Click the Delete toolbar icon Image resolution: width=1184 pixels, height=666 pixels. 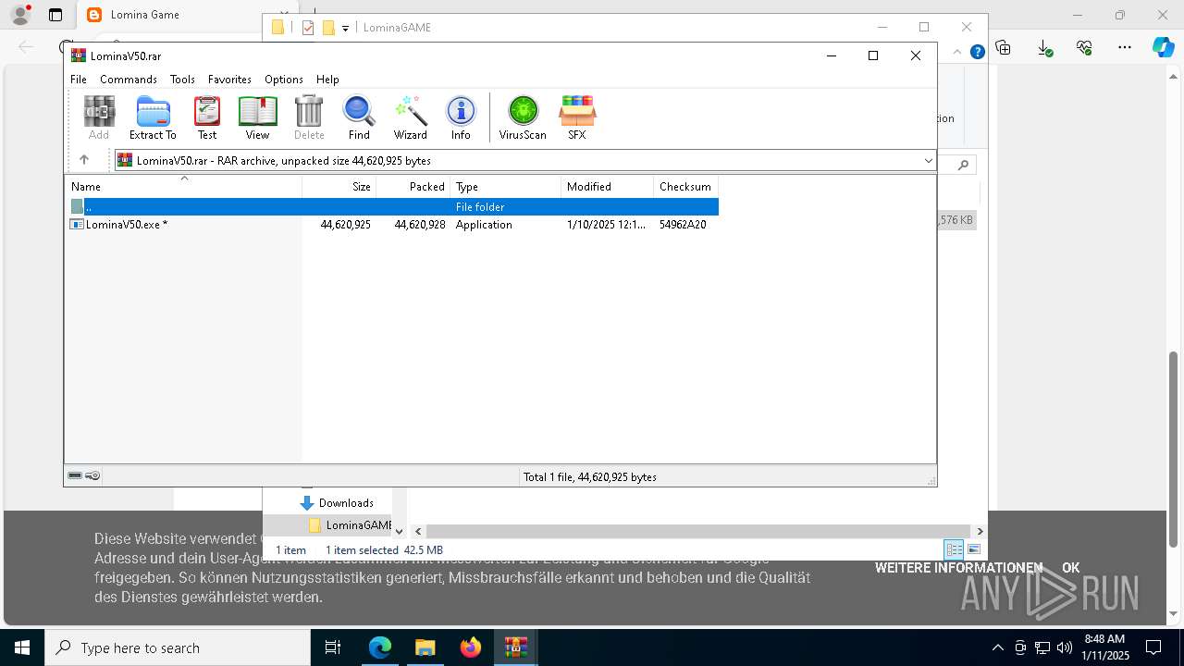[x=309, y=117]
